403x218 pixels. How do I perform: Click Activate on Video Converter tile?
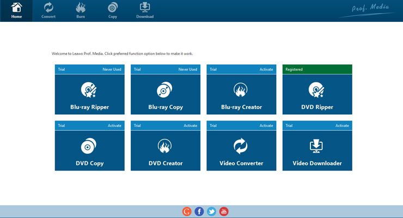pos(266,126)
